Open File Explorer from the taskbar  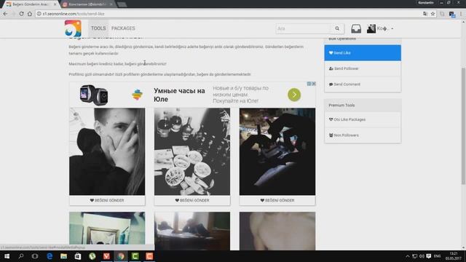coord(63,256)
